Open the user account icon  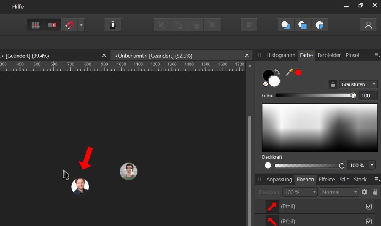pyautogui.click(x=368, y=25)
